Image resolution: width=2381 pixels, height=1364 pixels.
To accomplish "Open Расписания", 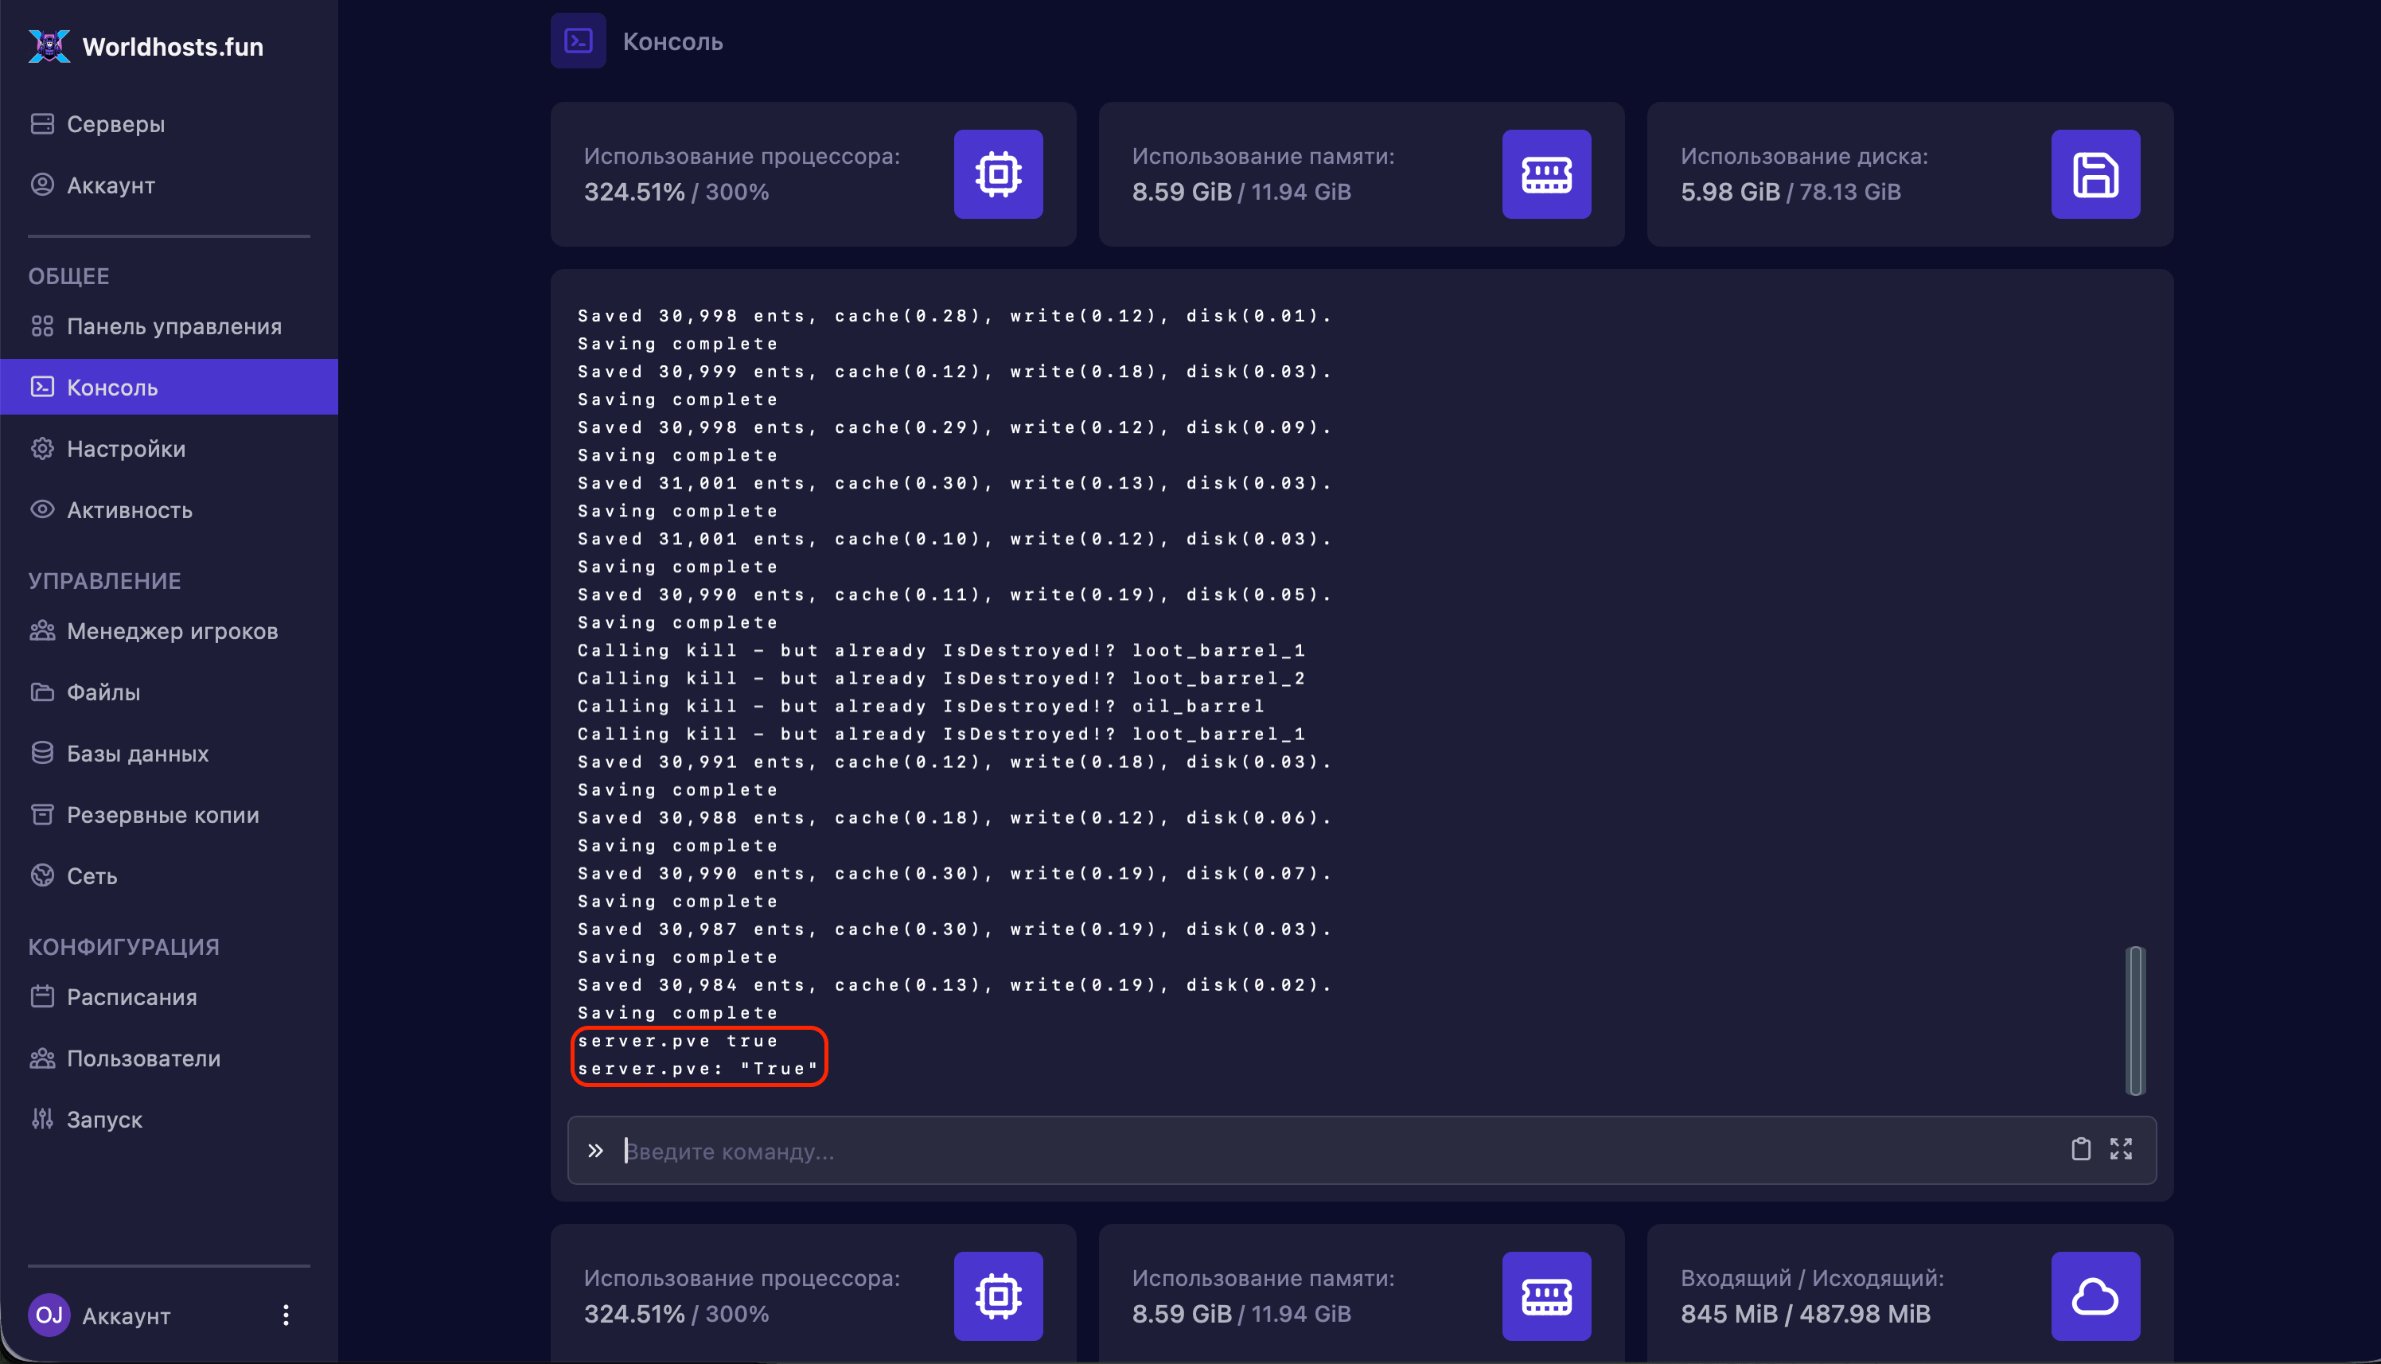I will (169, 997).
